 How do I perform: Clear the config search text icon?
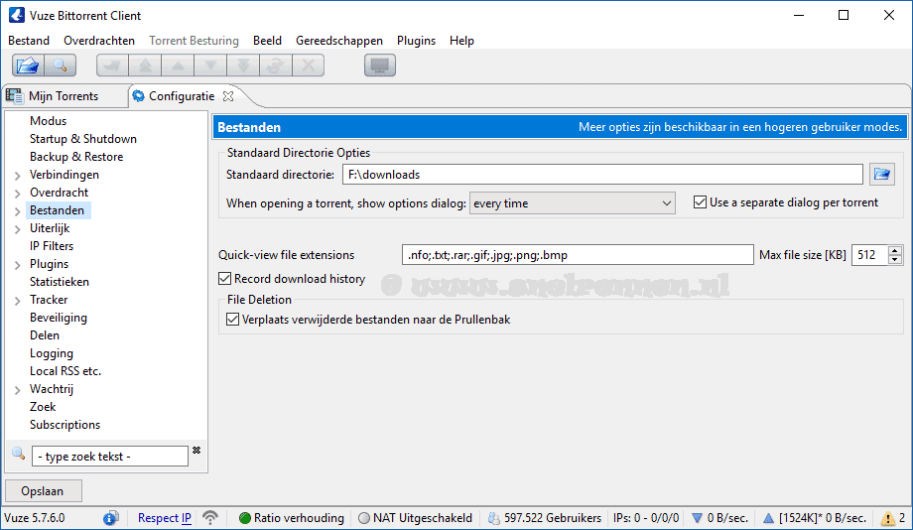coord(196,451)
